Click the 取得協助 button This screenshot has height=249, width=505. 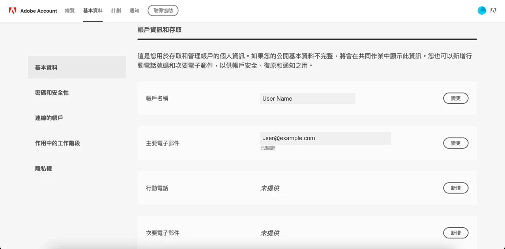163,11
